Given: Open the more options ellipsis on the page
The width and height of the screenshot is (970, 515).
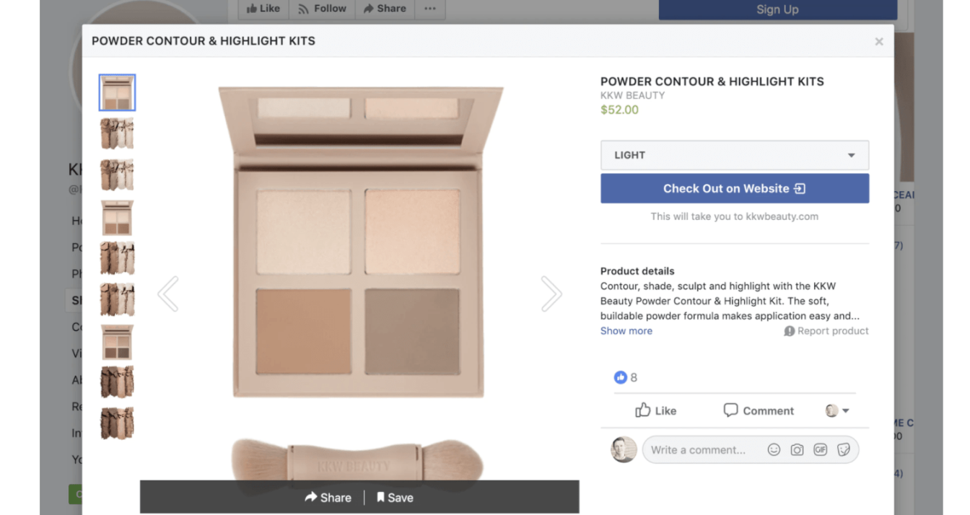Looking at the screenshot, I should (430, 9).
